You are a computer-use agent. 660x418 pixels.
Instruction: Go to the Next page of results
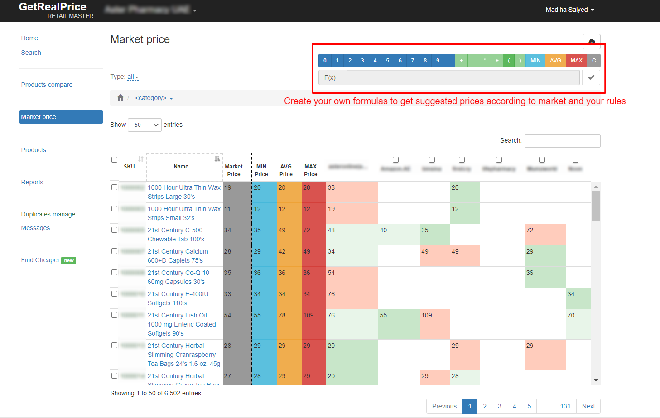pos(588,406)
